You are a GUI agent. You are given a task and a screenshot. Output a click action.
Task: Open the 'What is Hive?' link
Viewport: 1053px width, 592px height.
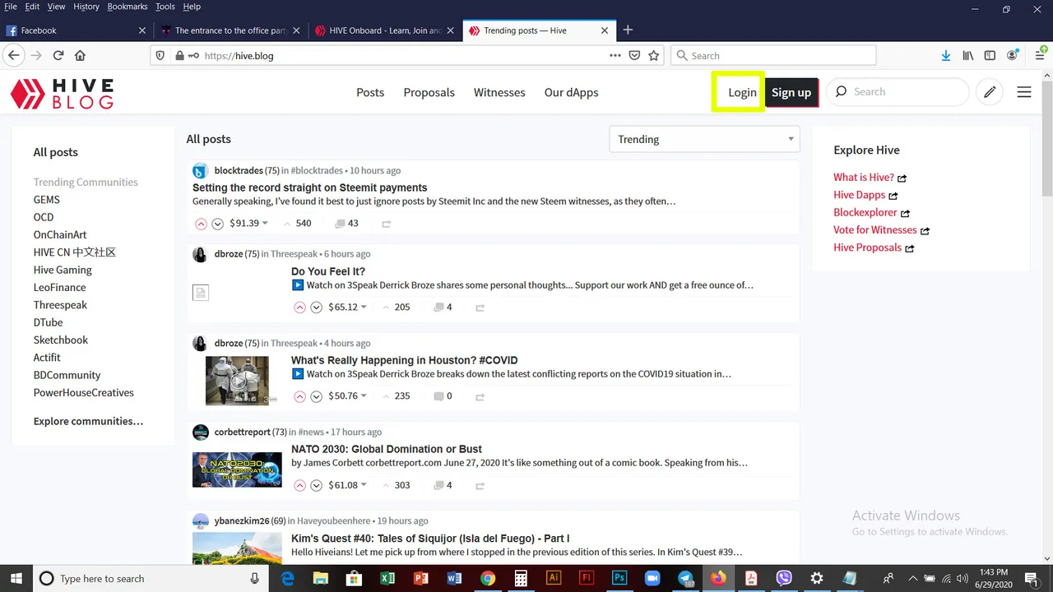[x=864, y=178]
